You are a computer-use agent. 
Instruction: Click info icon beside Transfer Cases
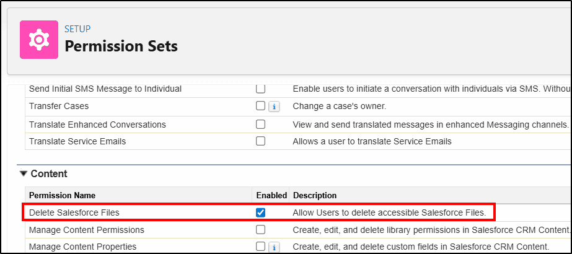(274, 107)
